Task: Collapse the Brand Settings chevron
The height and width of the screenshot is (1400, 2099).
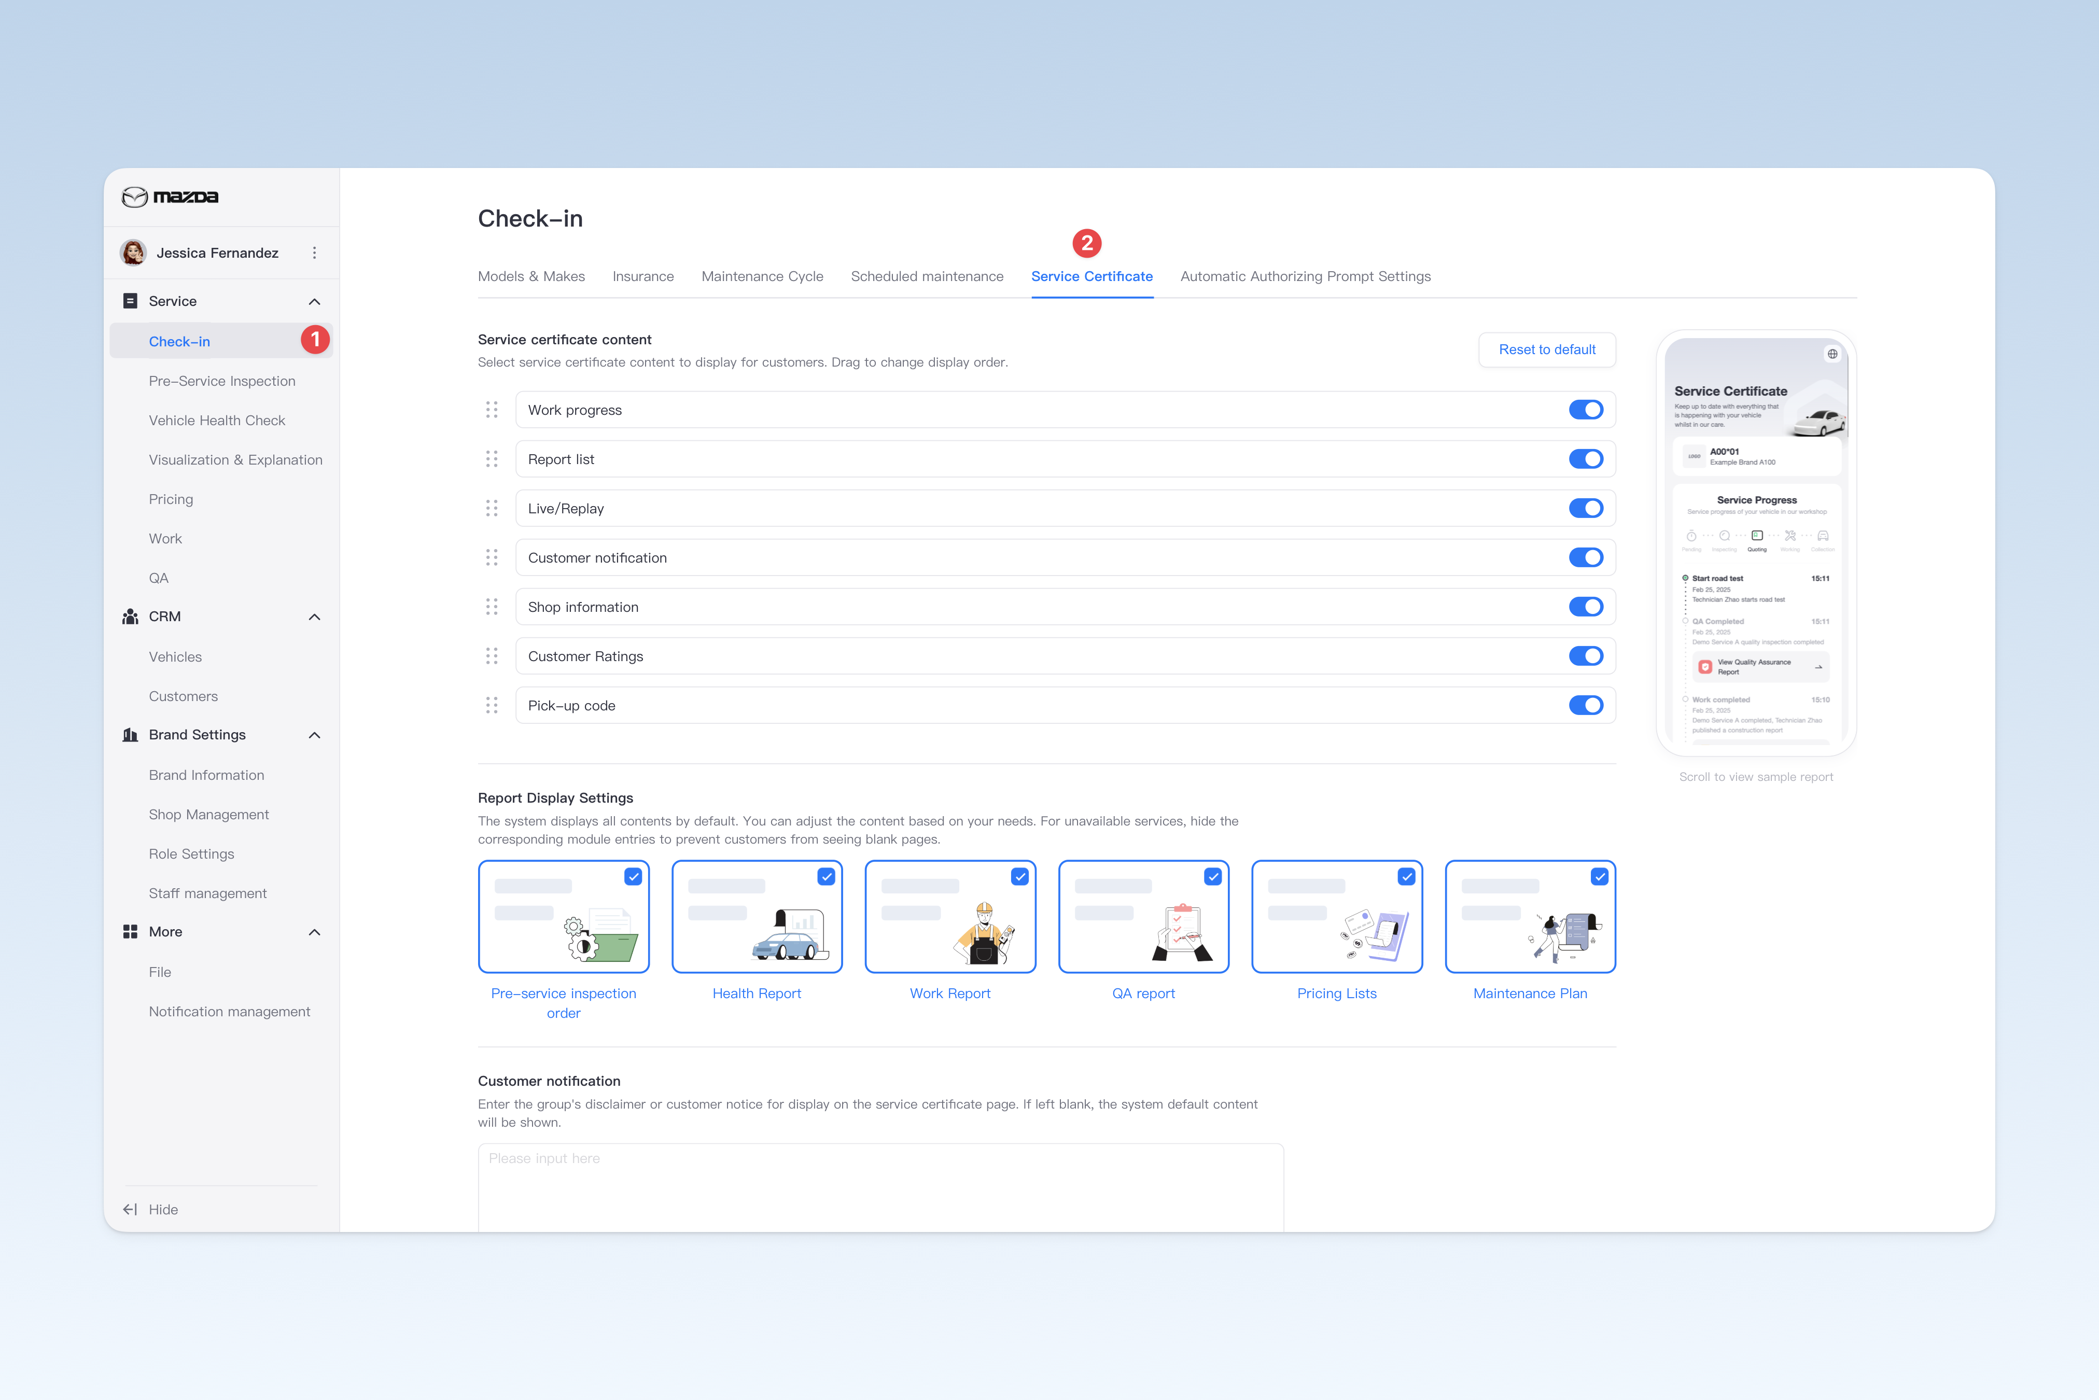Action: [x=314, y=735]
